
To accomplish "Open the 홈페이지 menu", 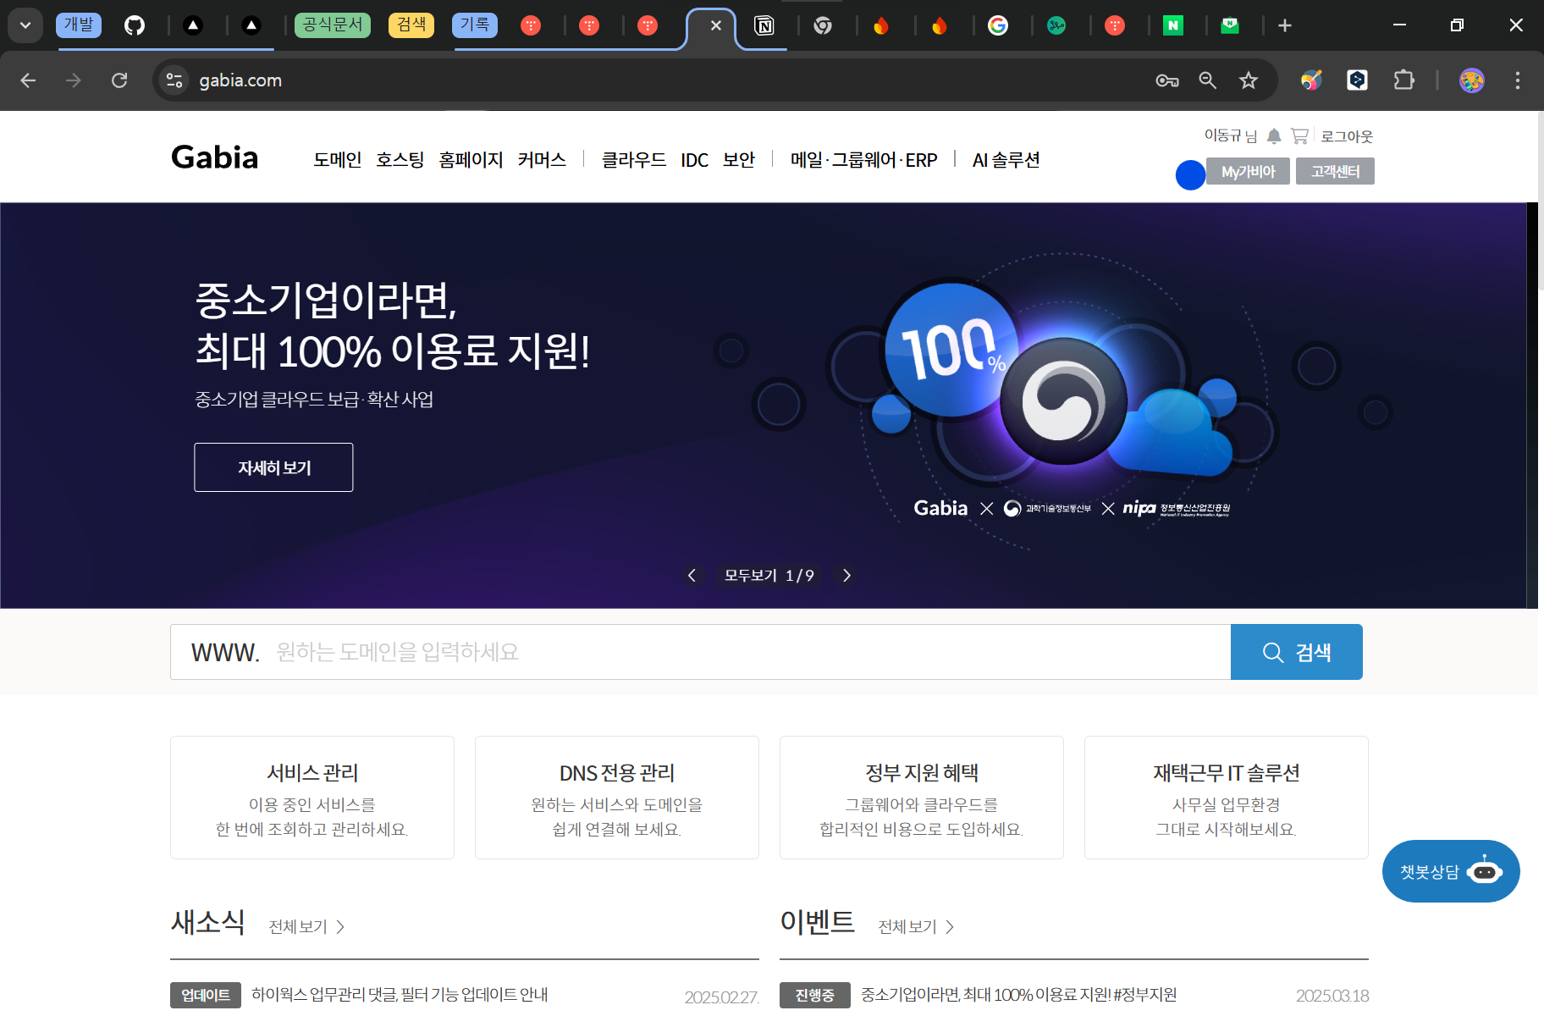I will (471, 160).
